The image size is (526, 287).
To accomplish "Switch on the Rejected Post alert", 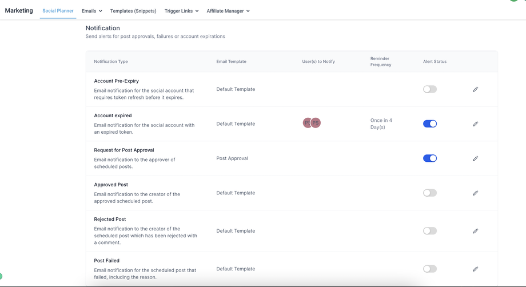I will tap(430, 231).
